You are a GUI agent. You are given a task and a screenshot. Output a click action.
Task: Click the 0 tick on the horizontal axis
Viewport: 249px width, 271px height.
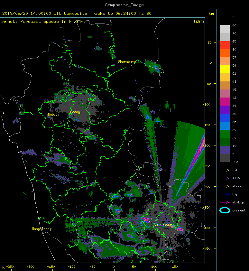coord(114,267)
